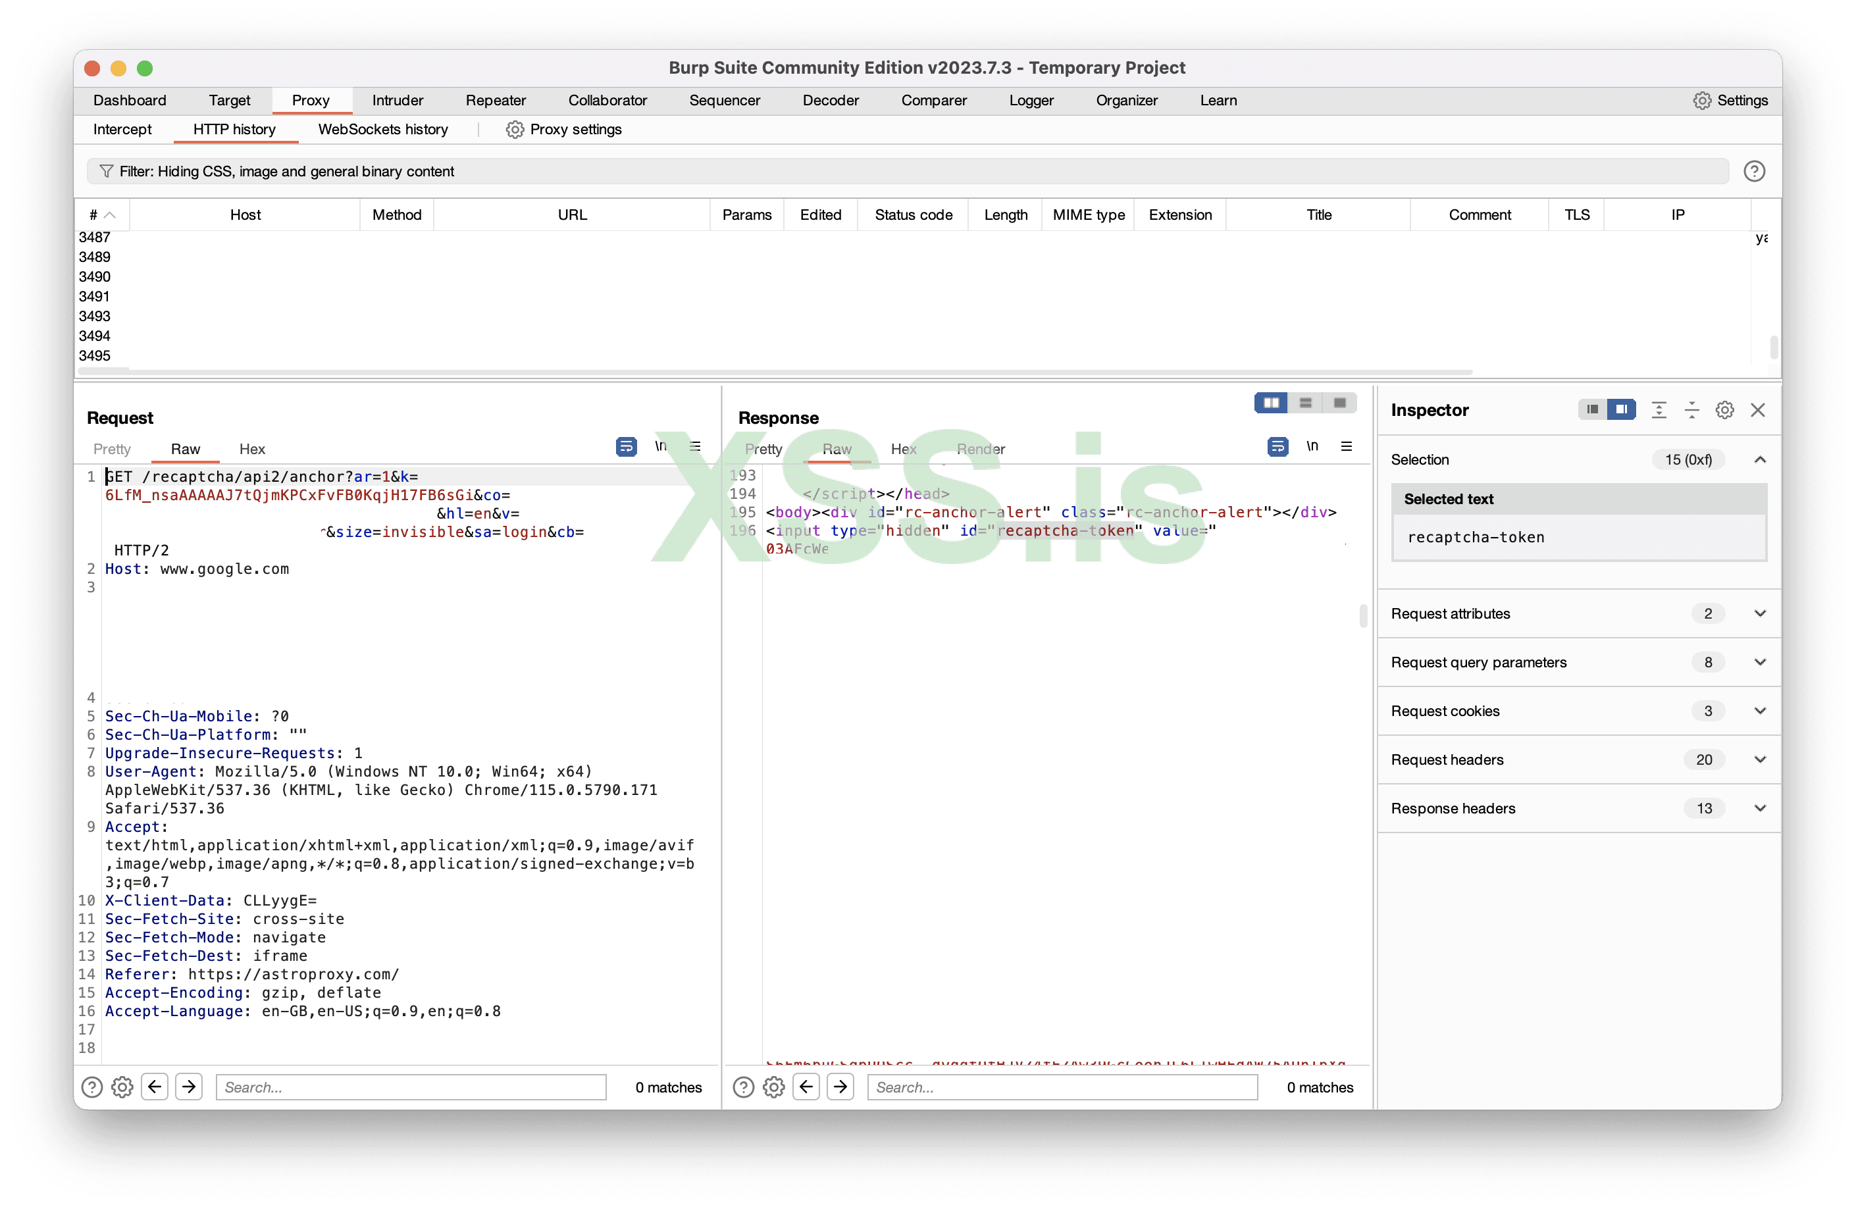Dock Inspector panel to the left toggle
Viewport: 1856px width, 1207px height.
(x=1591, y=410)
